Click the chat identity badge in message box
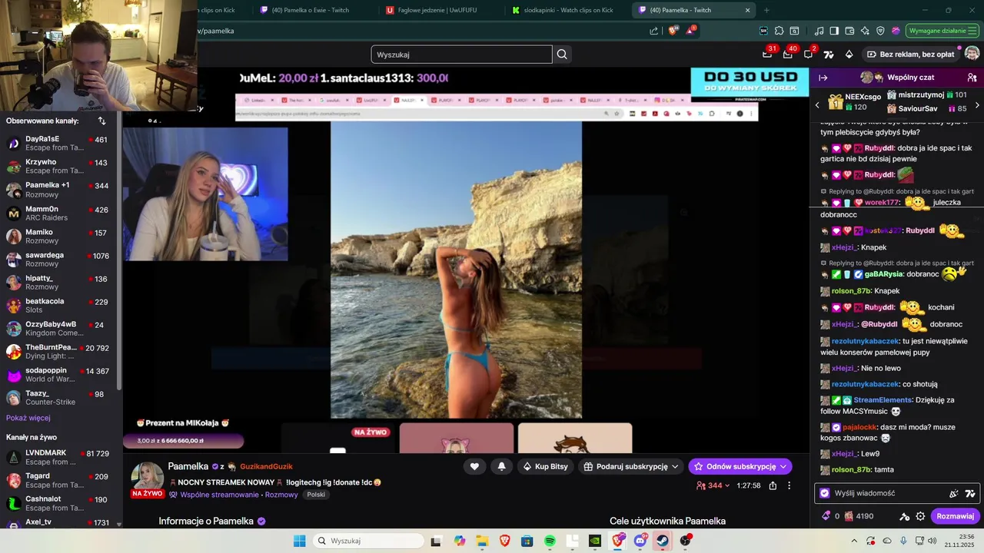 click(x=825, y=493)
